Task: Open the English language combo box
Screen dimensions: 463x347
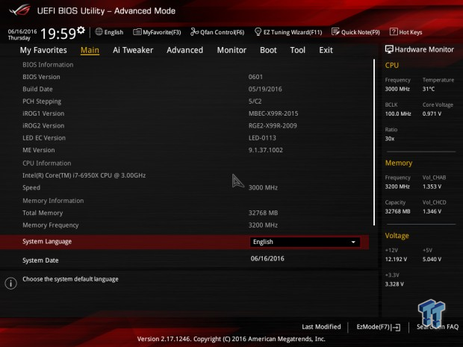Action: point(305,242)
